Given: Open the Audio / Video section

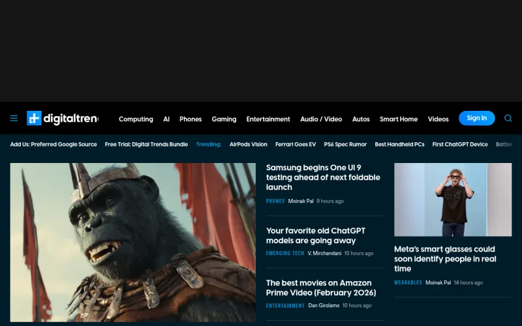Looking at the screenshot, I should (x=321, y=119).
